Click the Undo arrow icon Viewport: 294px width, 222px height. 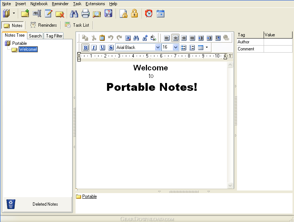tap(111, 38)
